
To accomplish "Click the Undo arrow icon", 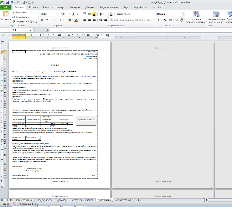I will 12,2.
